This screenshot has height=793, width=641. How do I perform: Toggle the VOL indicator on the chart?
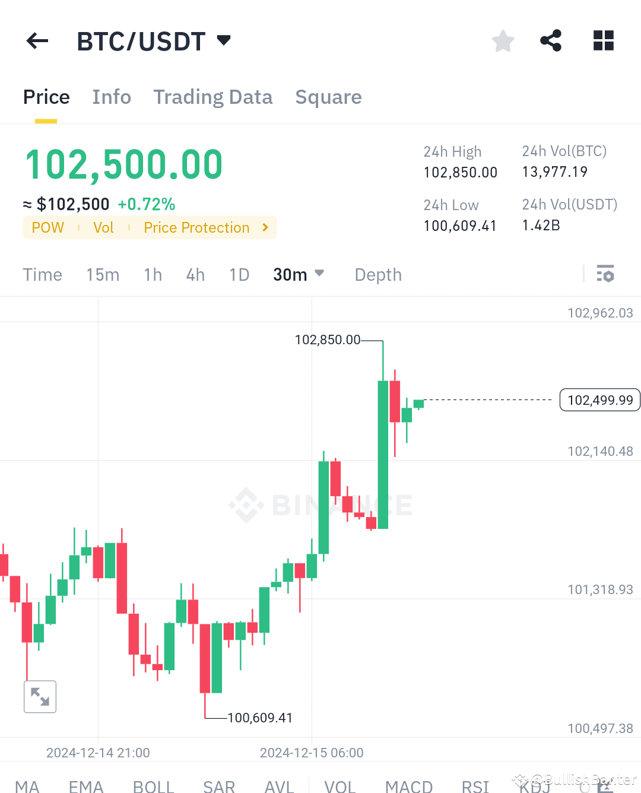[340, 786]
